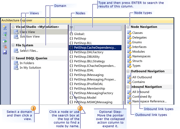Choose the In My Solution query
The height and width of the screenshot is (129, 180).
coord(30,68)
